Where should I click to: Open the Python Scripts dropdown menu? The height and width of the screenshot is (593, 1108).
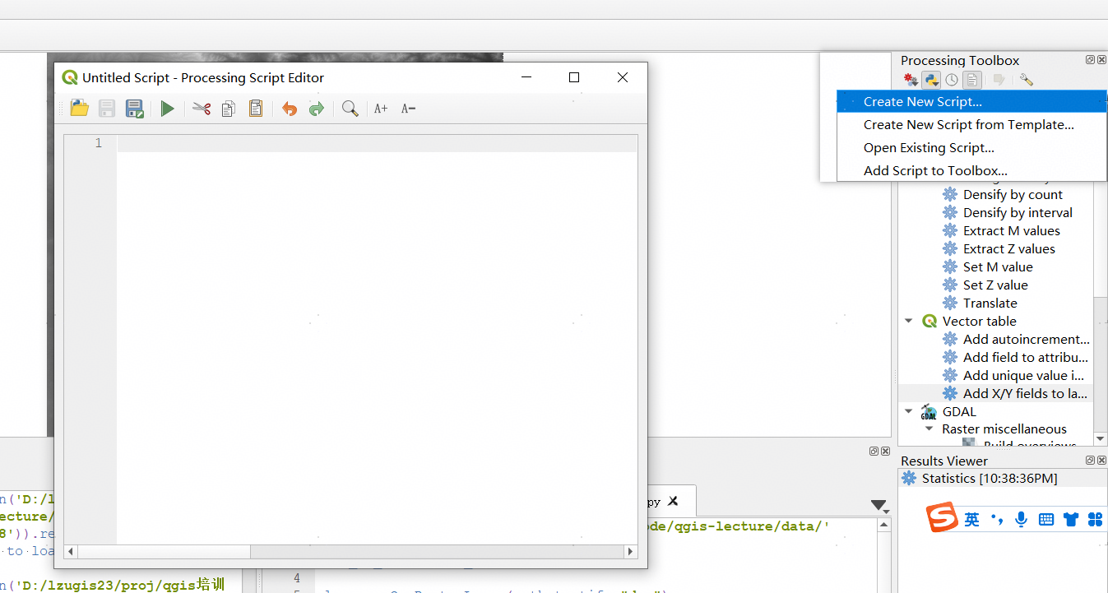coord(931,80)
